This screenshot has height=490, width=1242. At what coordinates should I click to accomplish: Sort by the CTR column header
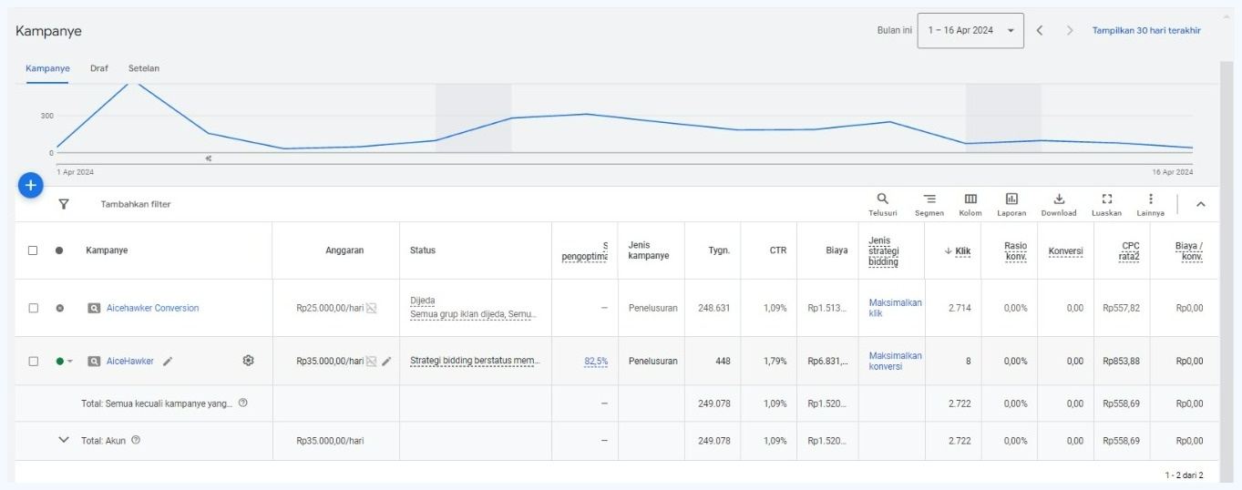pos(777,250)
